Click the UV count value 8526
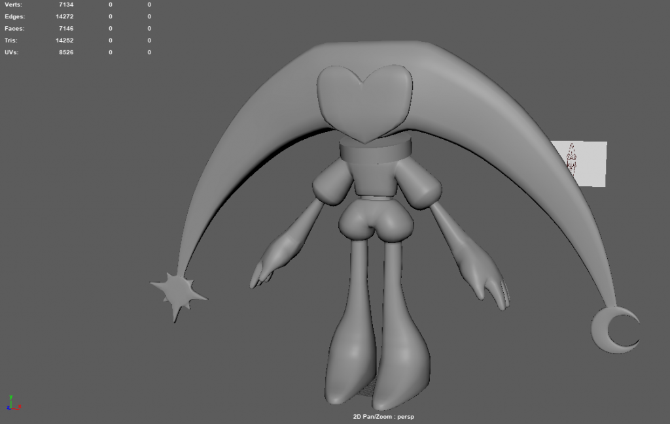This screenshot has height=424, width=670. coord(66,52)
